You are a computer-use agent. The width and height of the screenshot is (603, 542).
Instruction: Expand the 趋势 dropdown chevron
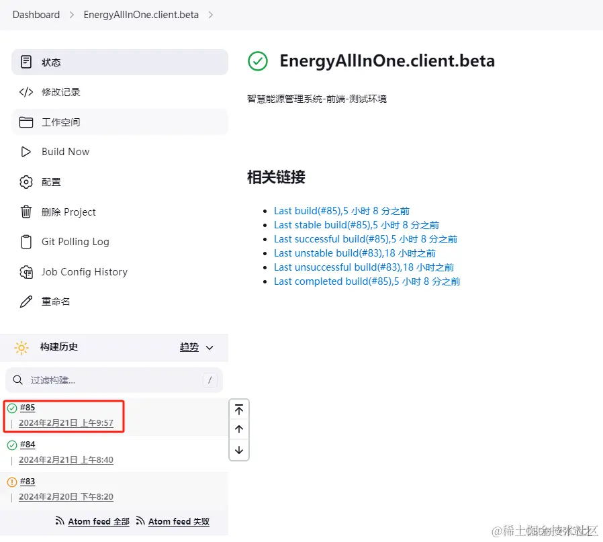(210, 348)
